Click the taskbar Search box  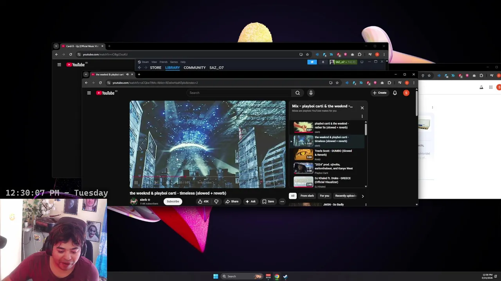pos(242,276)
